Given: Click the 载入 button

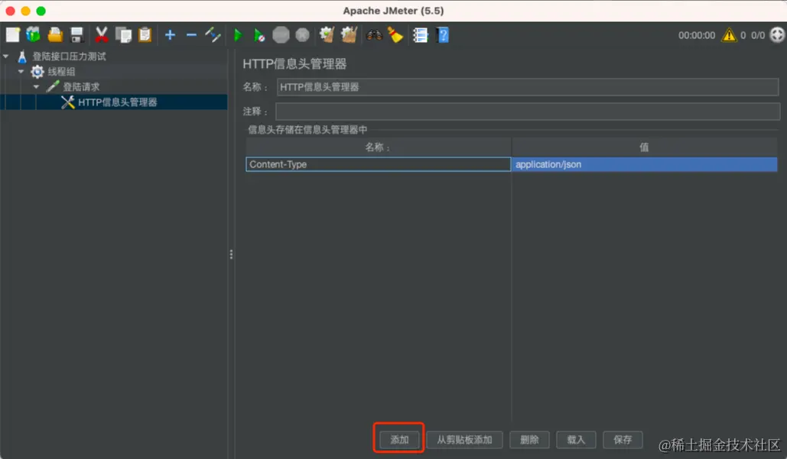Looking at the screenshot, I should click(x=576, y=439).
